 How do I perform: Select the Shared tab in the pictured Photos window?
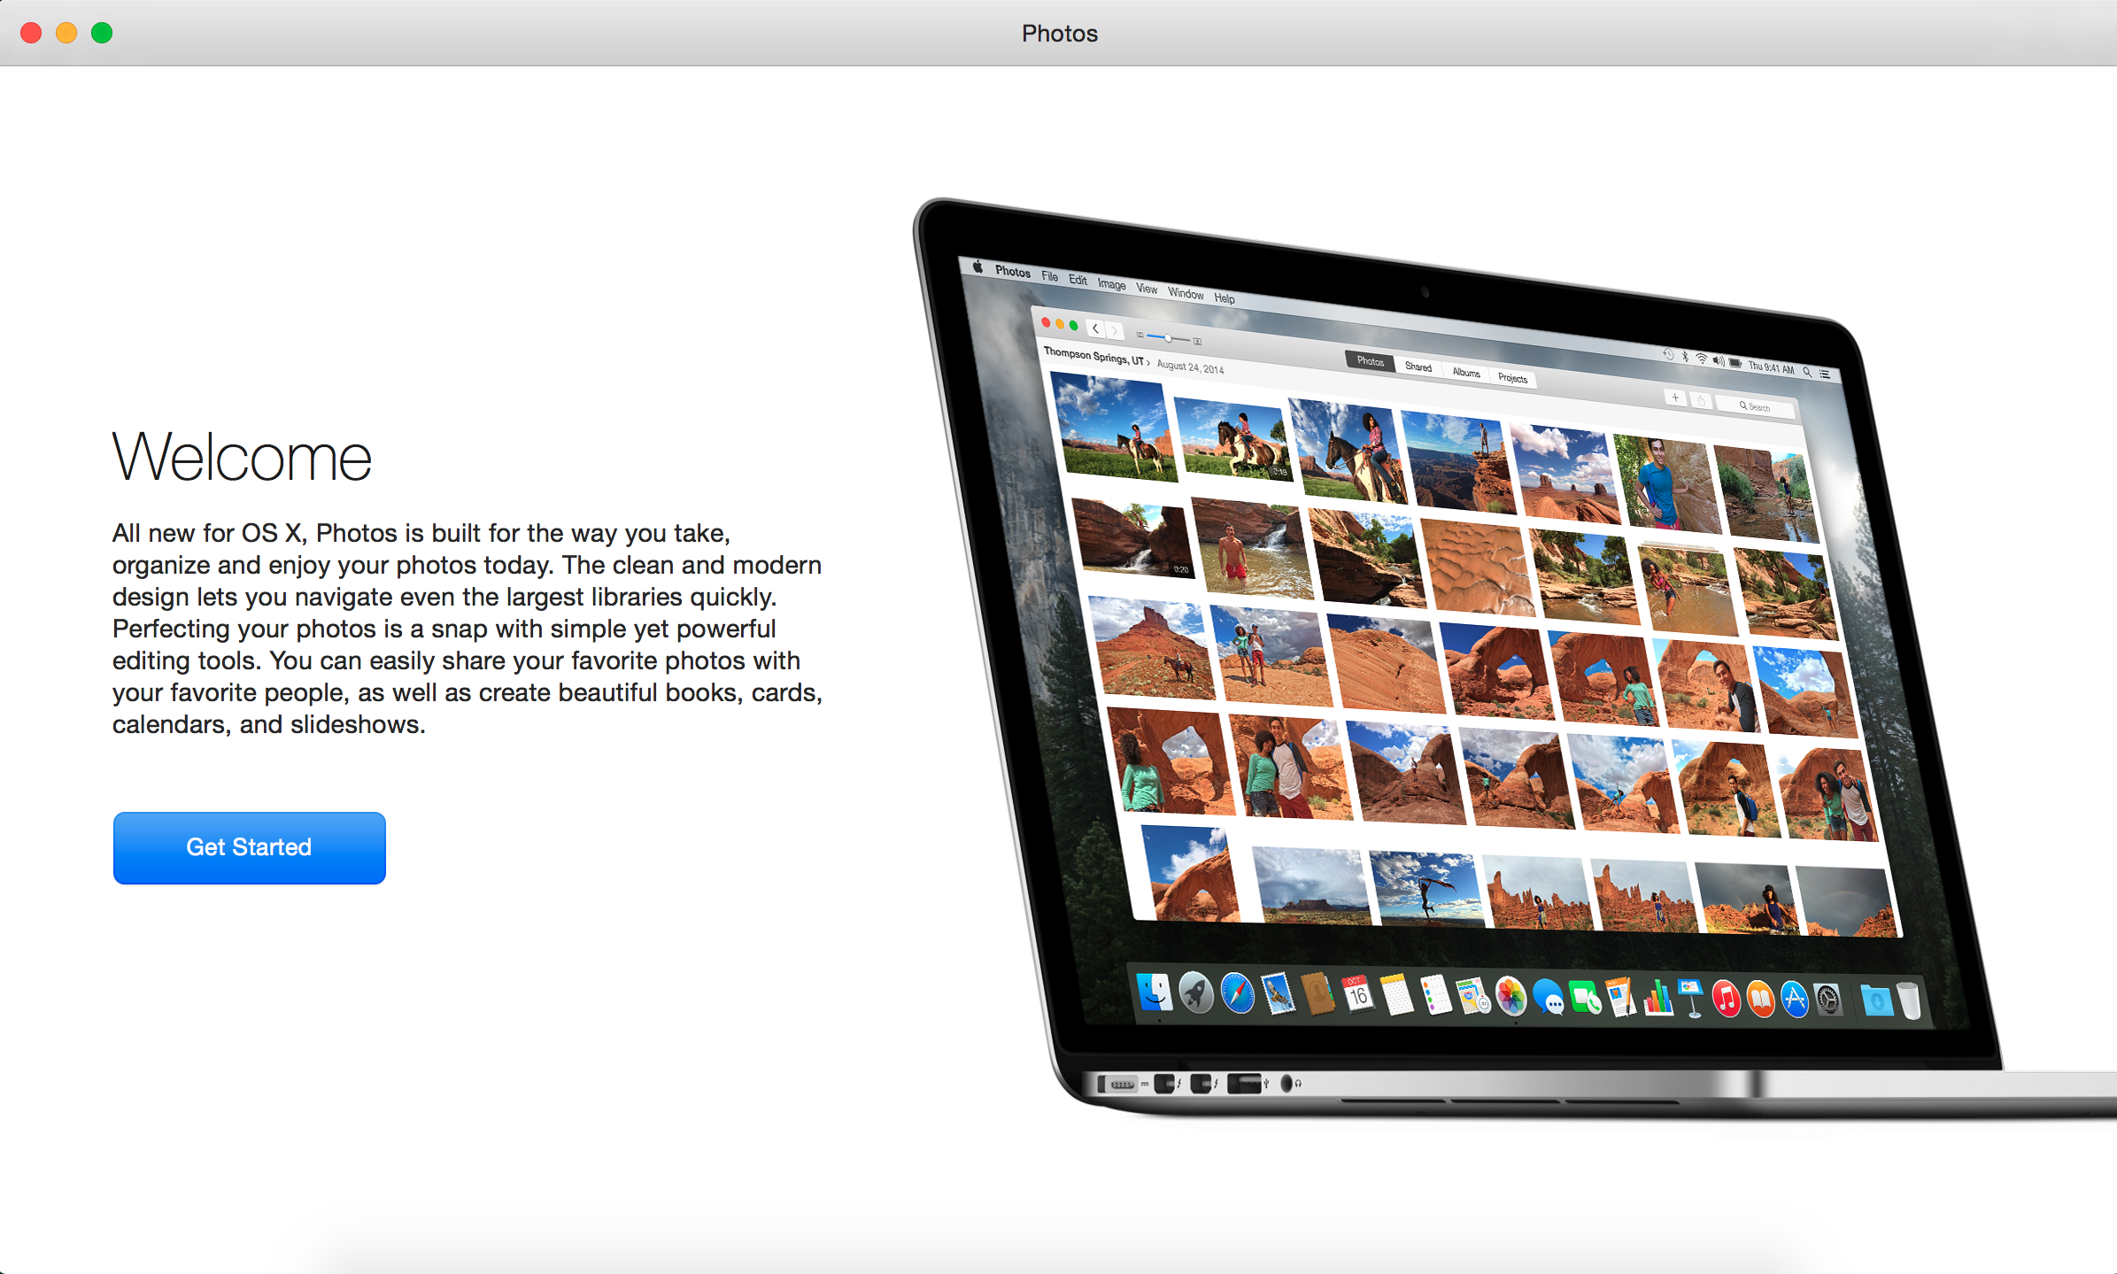click(x=1418, y=367)
